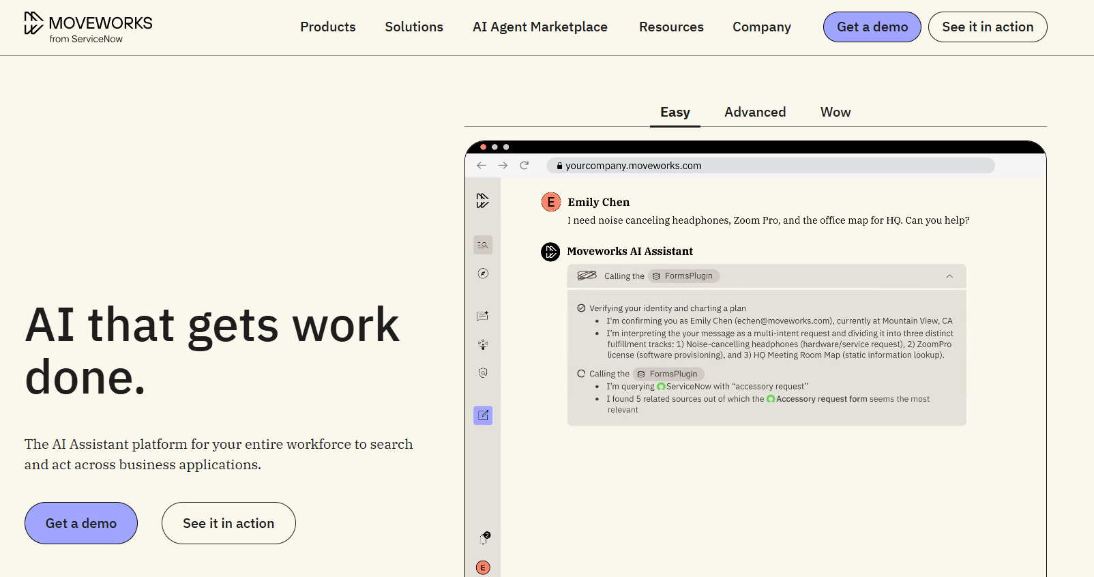1094x577 pixels.
Task: Reload the demo browser page
Action: (x=524, y=165)
